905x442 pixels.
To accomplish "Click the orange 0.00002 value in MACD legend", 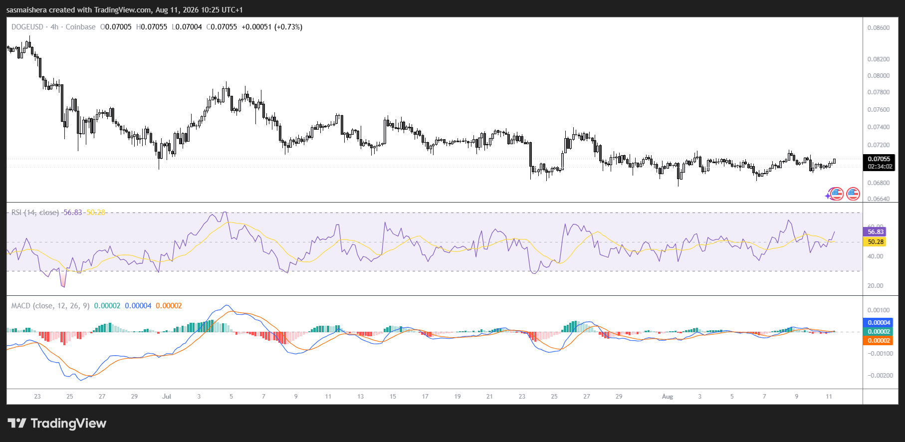I will click(169, 306).
